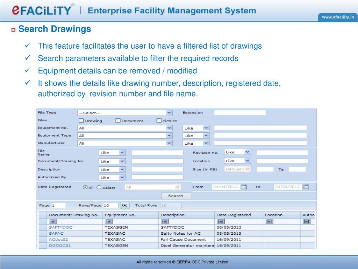
Task: Open the Like operator for Manufacturer
Action: point(196,143)
